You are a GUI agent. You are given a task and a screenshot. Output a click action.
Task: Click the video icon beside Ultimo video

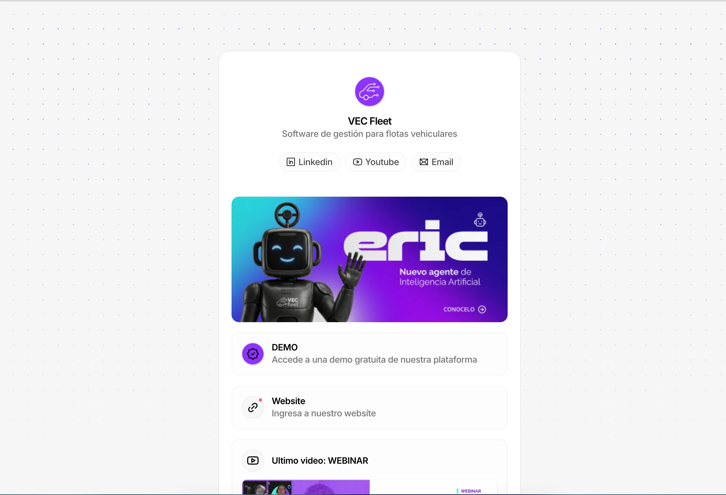(x=253, y=460)
